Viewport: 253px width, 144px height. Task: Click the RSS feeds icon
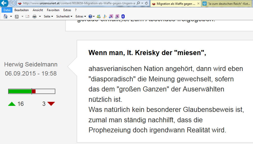coord(17,16)
